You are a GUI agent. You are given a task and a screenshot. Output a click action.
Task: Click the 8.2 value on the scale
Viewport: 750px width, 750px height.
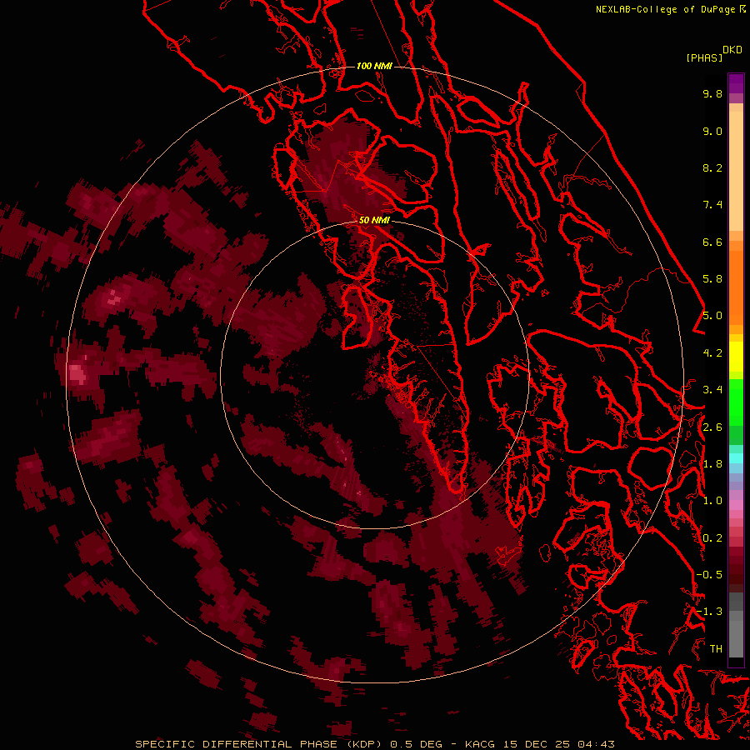pos(712,167)
